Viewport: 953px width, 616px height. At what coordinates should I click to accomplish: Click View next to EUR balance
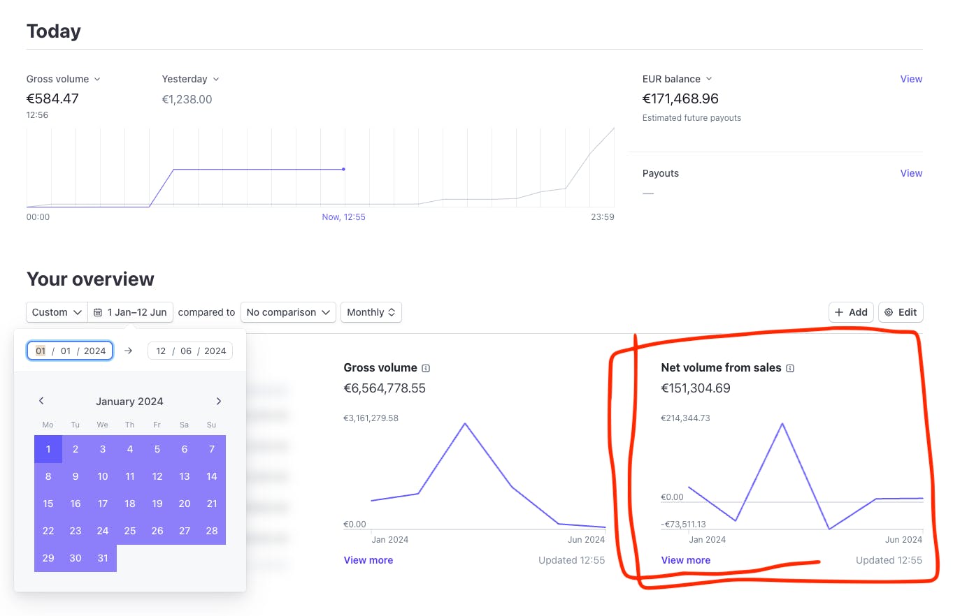[910, 79]
